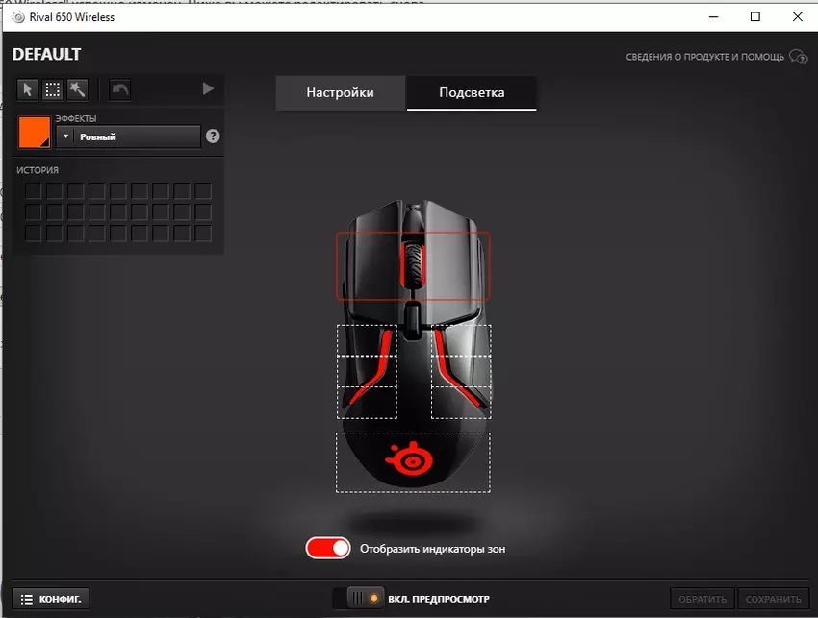Open the orange color swatch picker
Screen dimensions: 818x618
pos(35,133)
